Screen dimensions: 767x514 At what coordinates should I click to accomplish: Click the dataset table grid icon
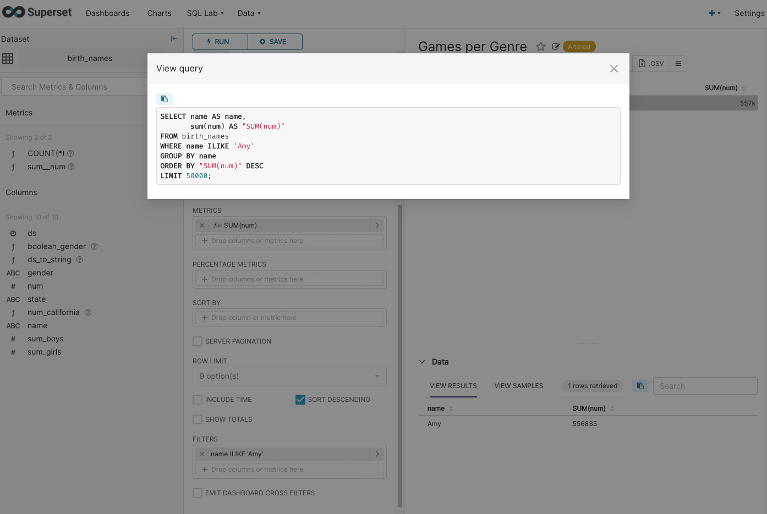pos(8,58)
